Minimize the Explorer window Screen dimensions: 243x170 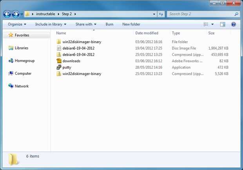(x=214, y=4)
